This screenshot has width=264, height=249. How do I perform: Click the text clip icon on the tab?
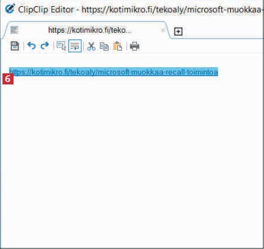click(x=14, y=30)
